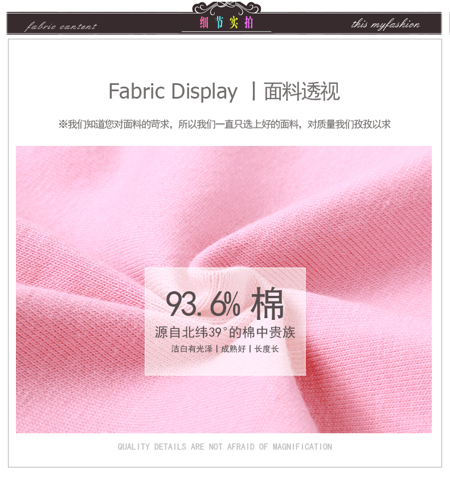Image resolution: width=450 pixels, height=480 pixels.
Task: Click the 面料透视 heading text
Action: [302, 91]
